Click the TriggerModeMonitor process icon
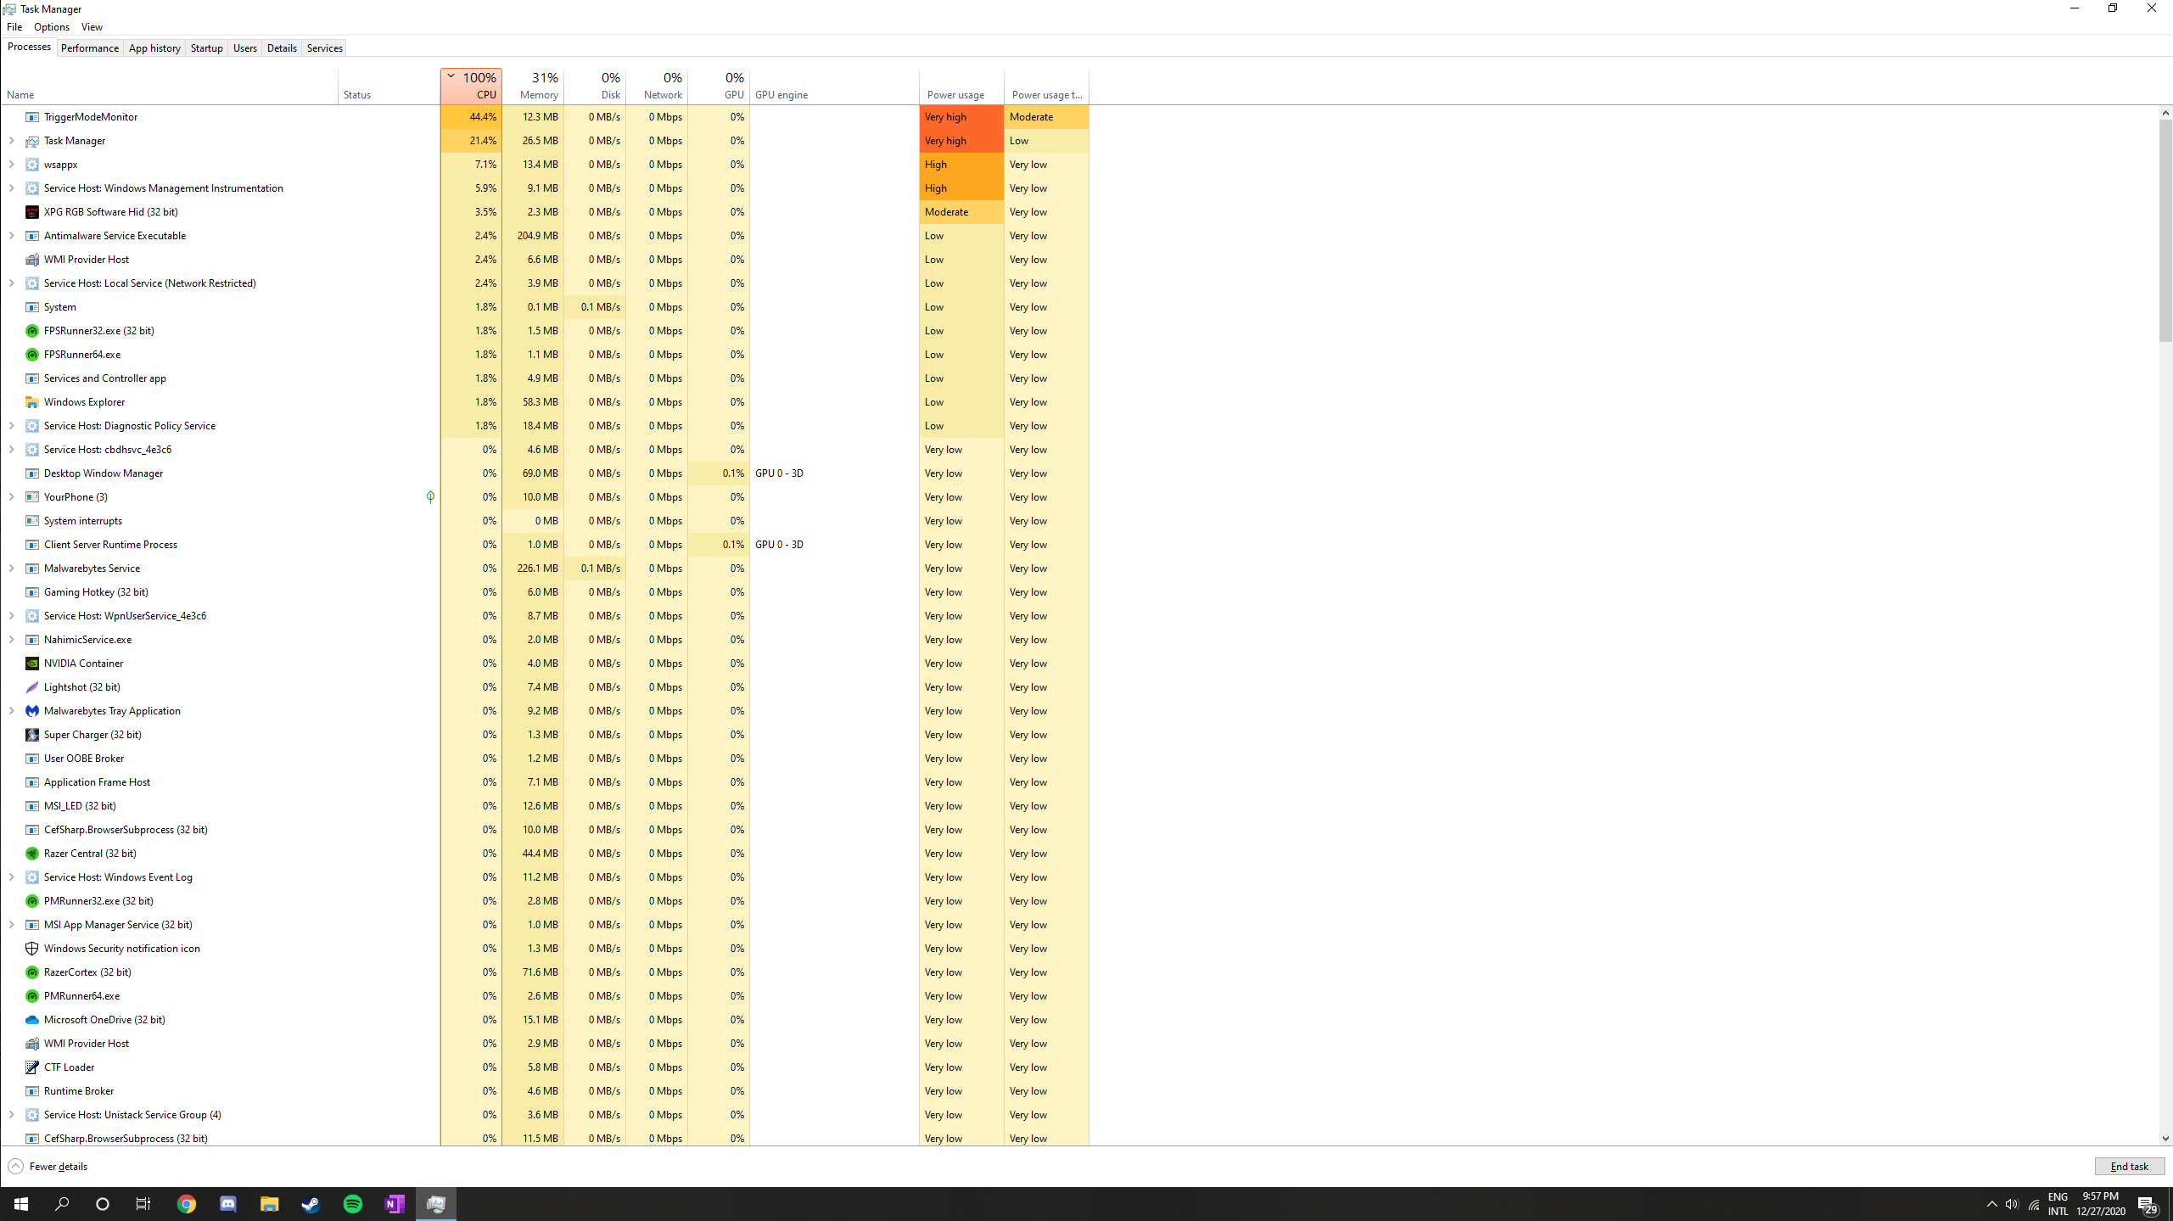This screenshot has width=2173, height=1221. pos(32,117)
